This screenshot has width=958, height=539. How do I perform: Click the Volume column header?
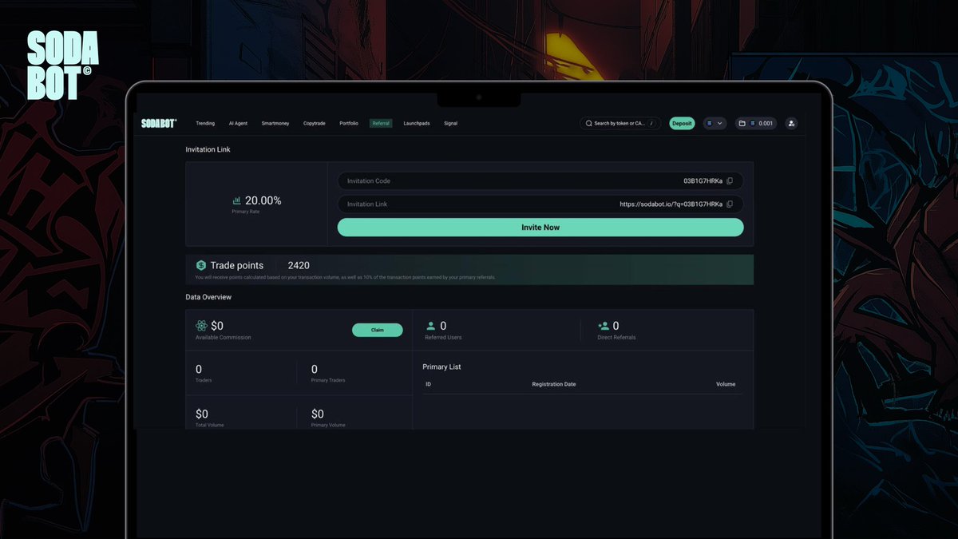point(726,384)
